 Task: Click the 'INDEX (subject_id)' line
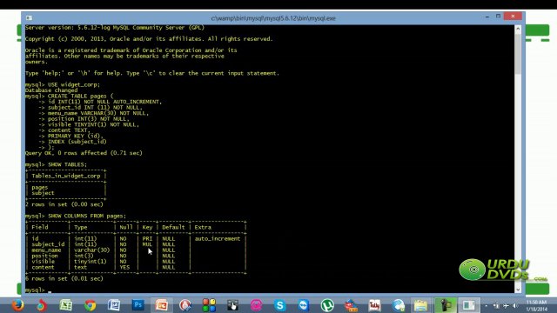(77, 142)
